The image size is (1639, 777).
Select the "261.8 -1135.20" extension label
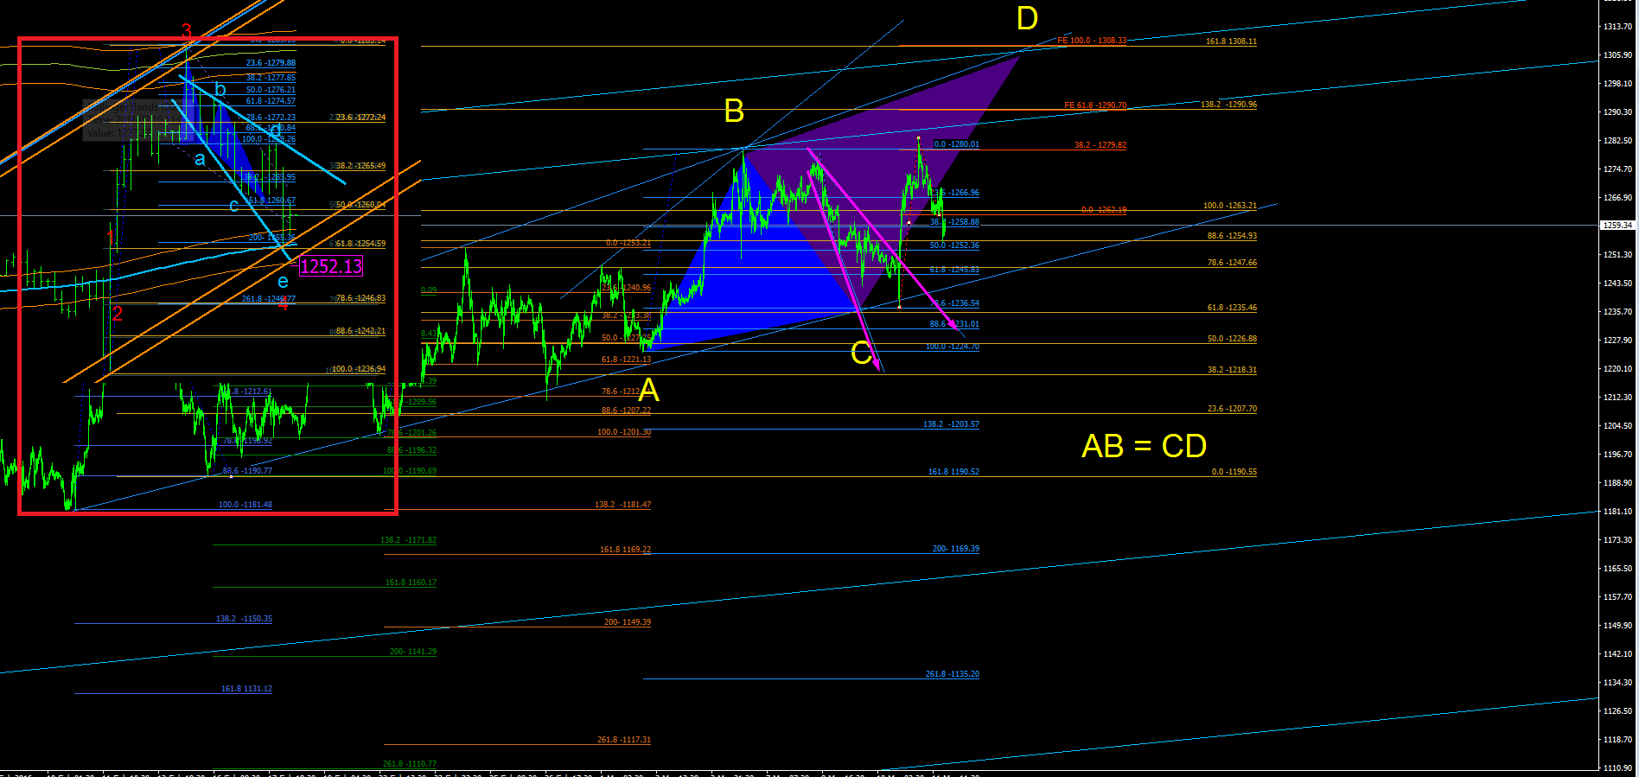(x=952, y=674)
